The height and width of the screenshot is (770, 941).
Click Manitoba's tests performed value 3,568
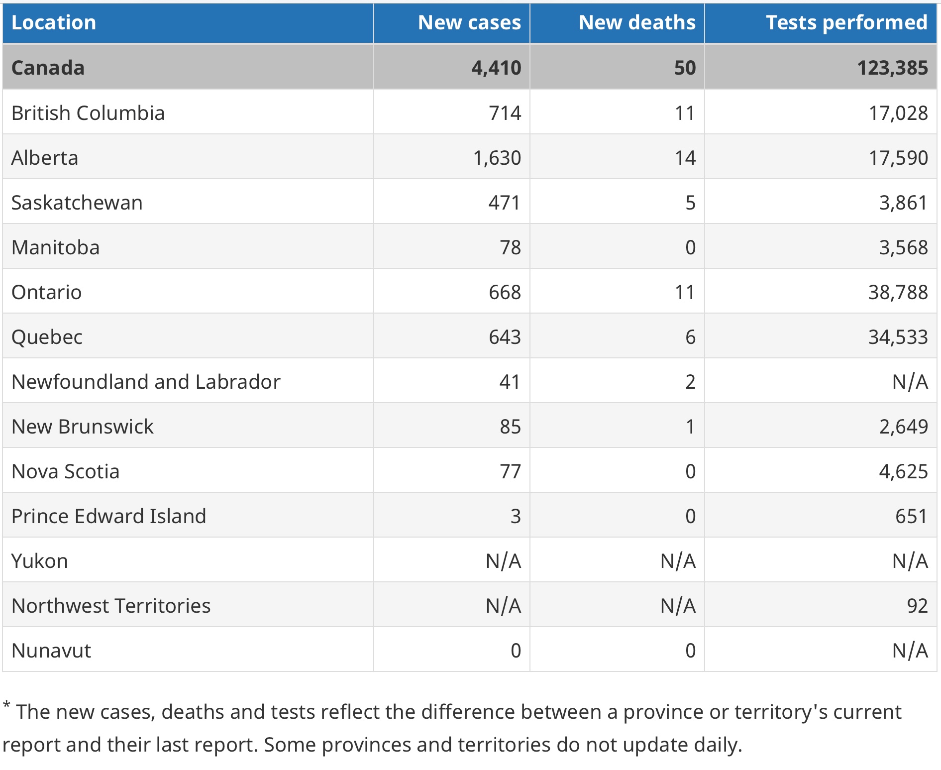pyautogui.click(x=903, y=247)
